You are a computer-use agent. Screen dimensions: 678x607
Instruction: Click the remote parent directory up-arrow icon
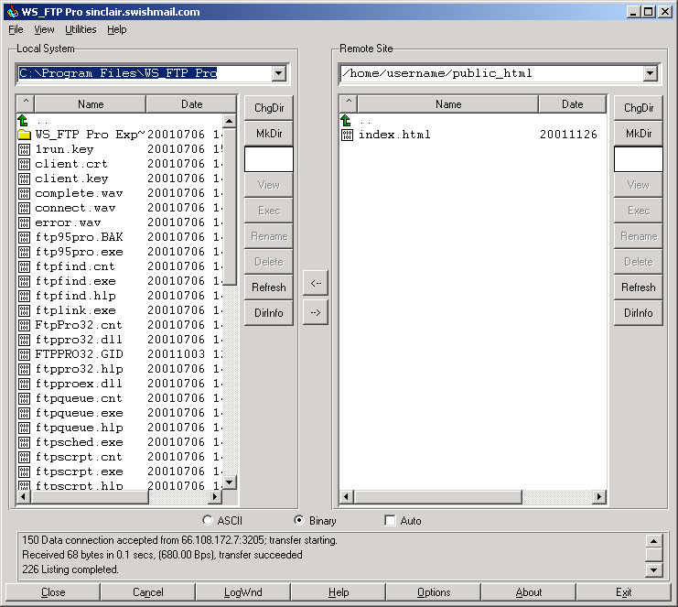pos(346,120)
